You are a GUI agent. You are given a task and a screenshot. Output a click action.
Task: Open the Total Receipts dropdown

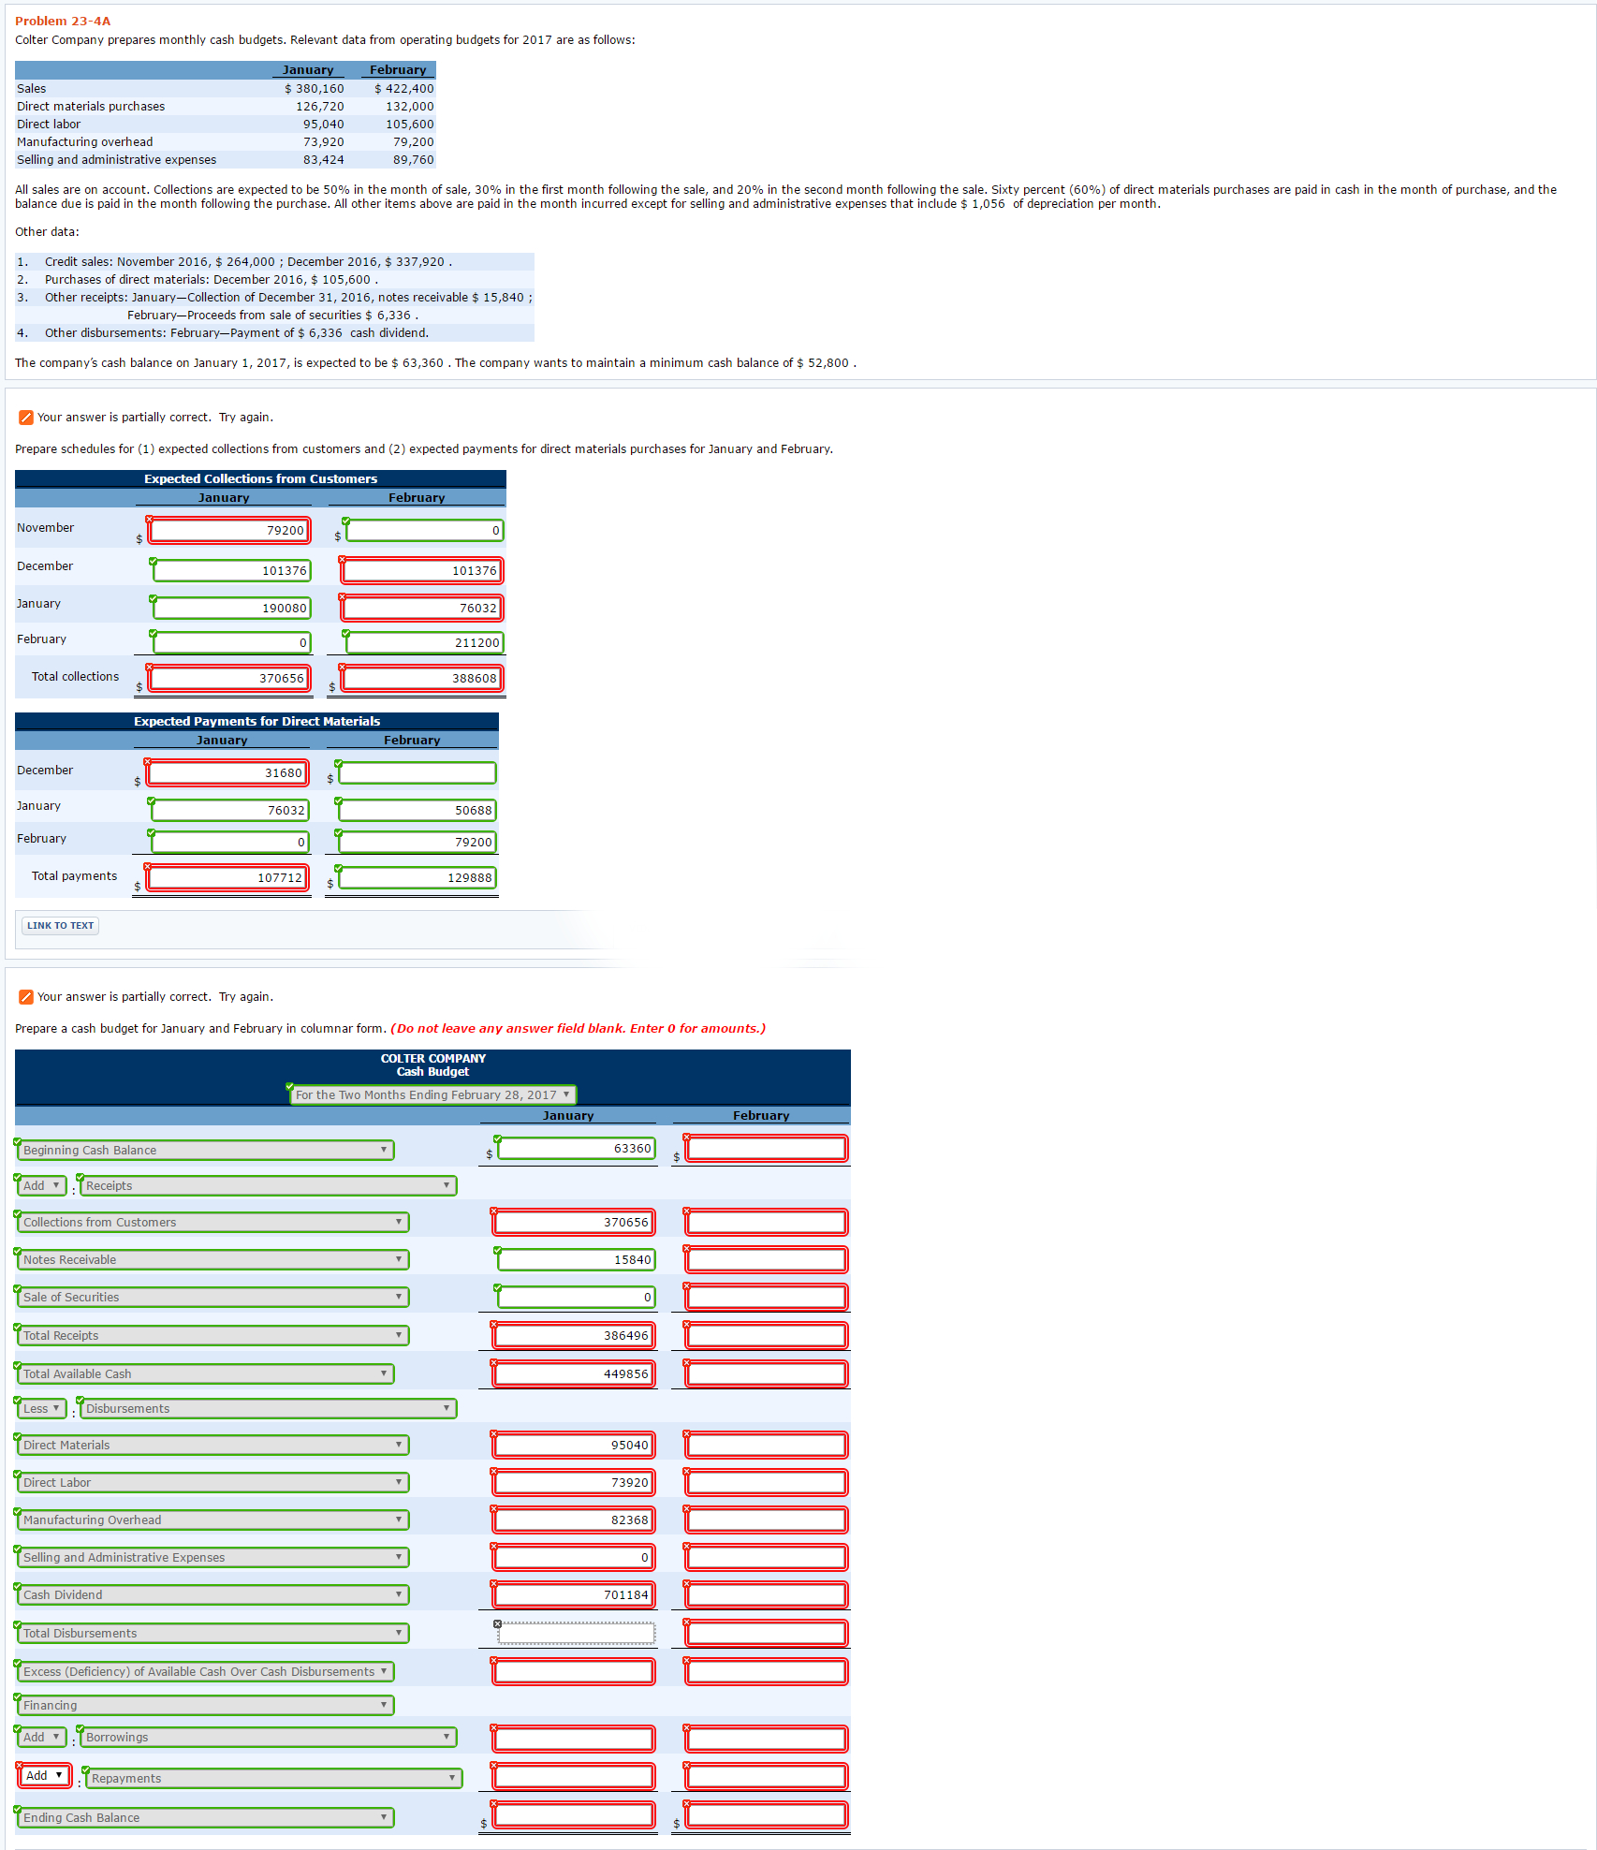(212, 1335)
